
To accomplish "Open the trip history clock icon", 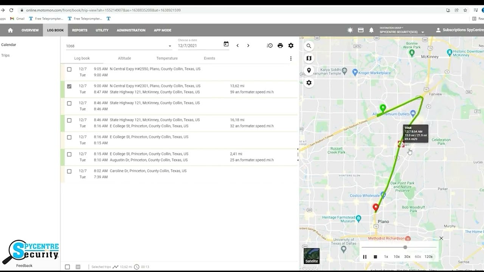I will pyautogui.click(x=270, y=46).
